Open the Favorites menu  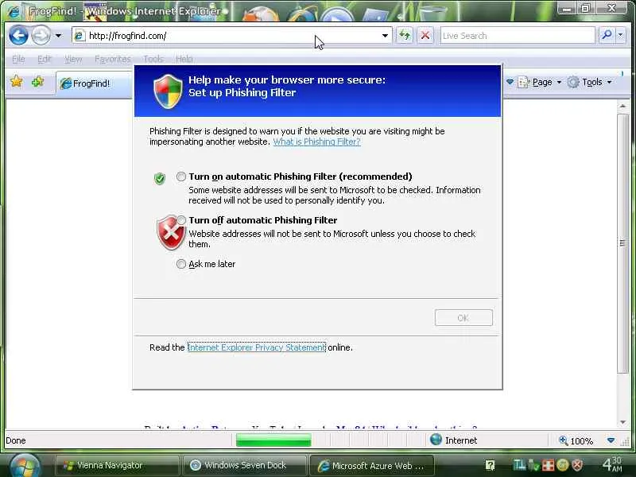coord(113,59)
